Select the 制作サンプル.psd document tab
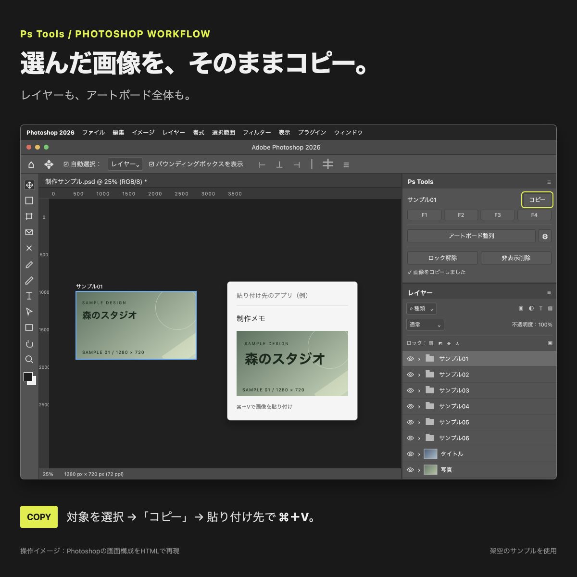The width and height of the screenshot is (577, 577). coord(96,182)
